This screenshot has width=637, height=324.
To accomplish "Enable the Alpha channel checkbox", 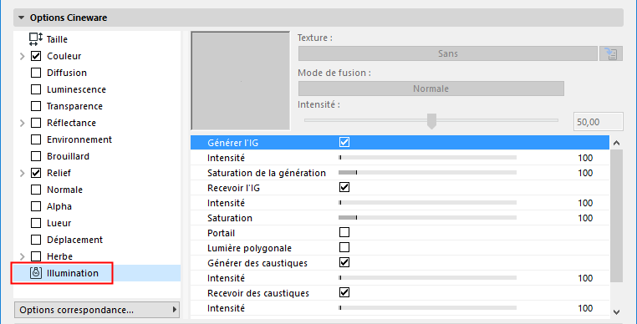I will tap(36, 206).
